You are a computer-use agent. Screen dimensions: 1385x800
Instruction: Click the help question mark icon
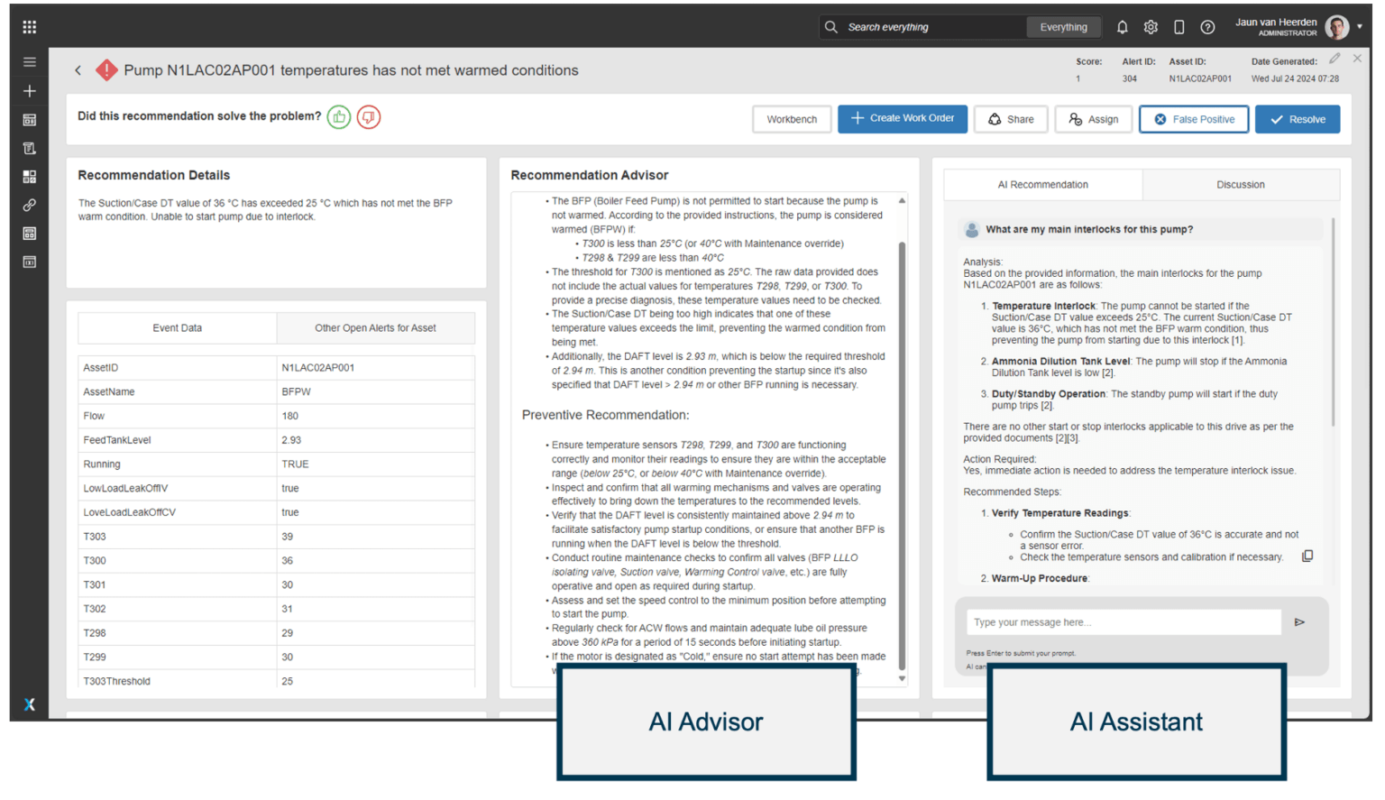click(1207, 27)
